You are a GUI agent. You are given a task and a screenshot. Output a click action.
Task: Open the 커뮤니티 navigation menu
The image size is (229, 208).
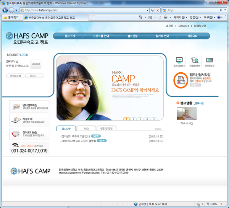(192, 36)
